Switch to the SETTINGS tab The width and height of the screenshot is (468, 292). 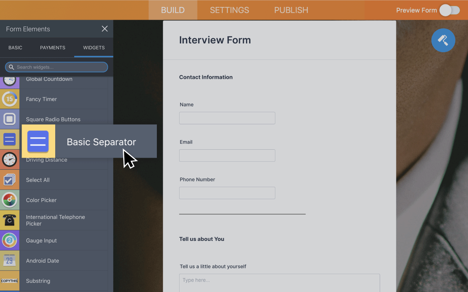[x=229, y=10]
